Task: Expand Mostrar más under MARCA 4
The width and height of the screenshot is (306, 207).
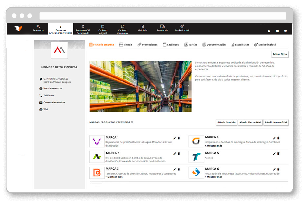Action: pos(213,146)
